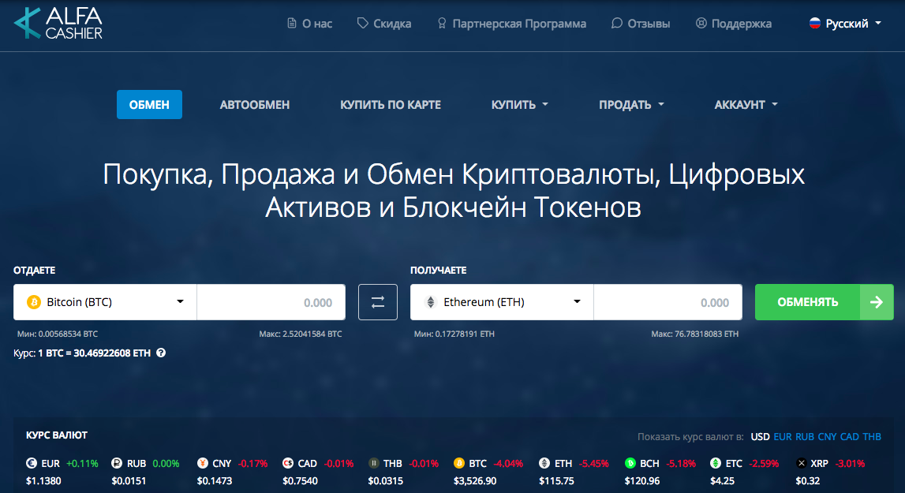This screenshot has height=493, width=905.
Task: Show rates in RUB
Action: click(x=805, y=436)
